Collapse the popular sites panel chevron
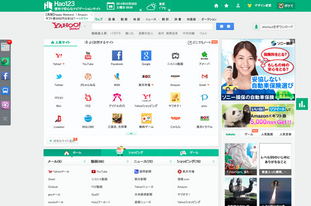311x206 pixels. (131, 133)
